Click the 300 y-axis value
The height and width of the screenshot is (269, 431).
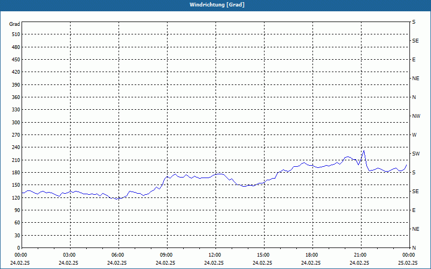[x=16, y=123]
